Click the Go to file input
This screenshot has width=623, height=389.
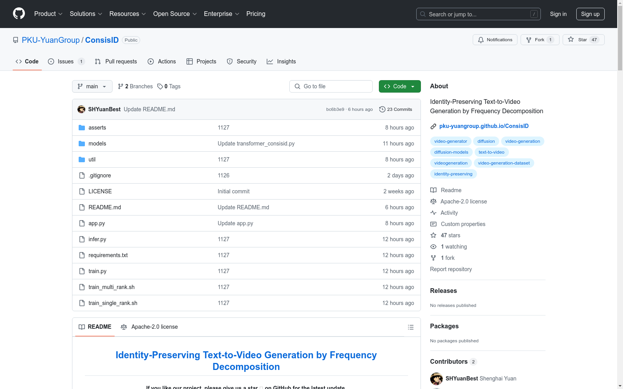[x=331, y=86]
